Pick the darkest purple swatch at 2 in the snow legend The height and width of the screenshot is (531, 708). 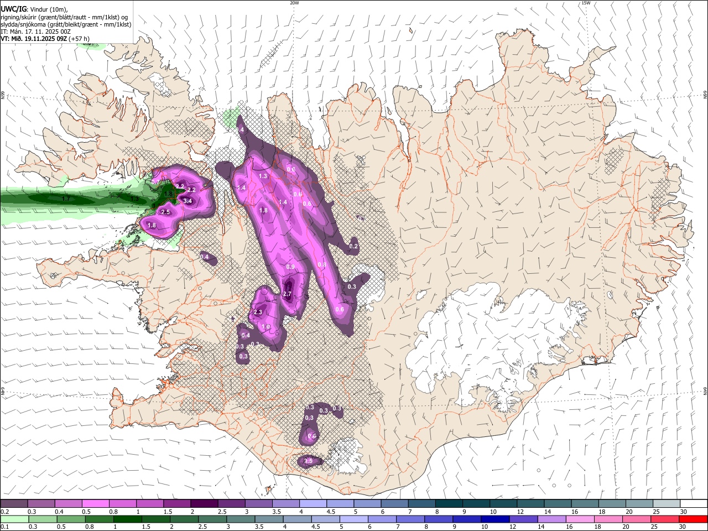click(204, 503)
